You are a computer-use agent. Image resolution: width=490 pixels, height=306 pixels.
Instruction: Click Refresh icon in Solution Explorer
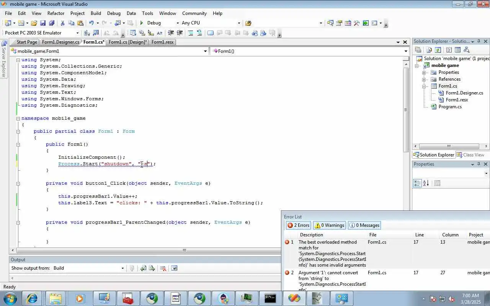(438, 50)
